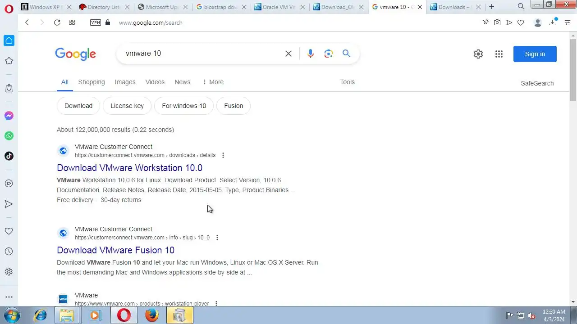577x324 pixels.
Task: Open History clock in the sidebar
Action: [x=9, y=252]
